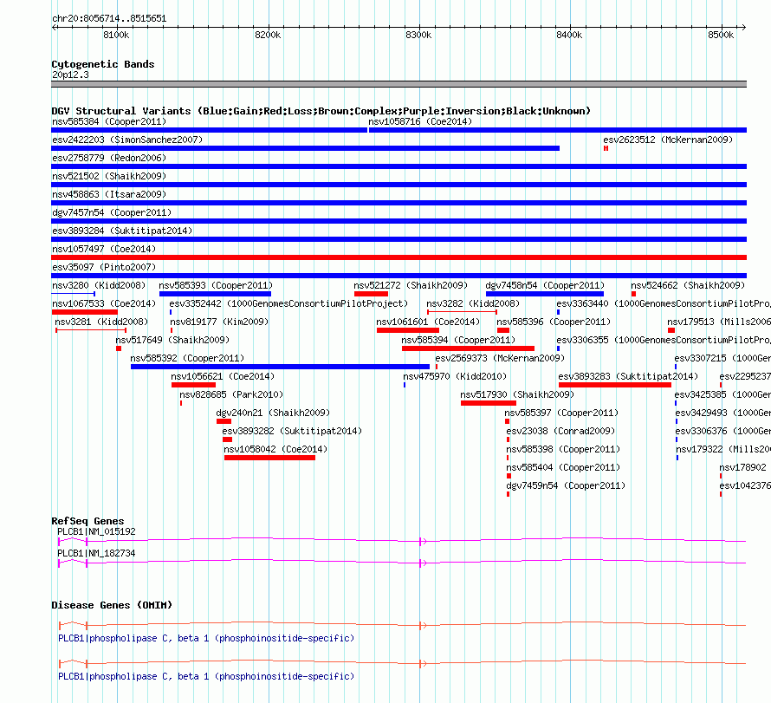Click nsv1058042 (Coe2014) label
This screenshot has width=771, height=703.
click(275, 449)
